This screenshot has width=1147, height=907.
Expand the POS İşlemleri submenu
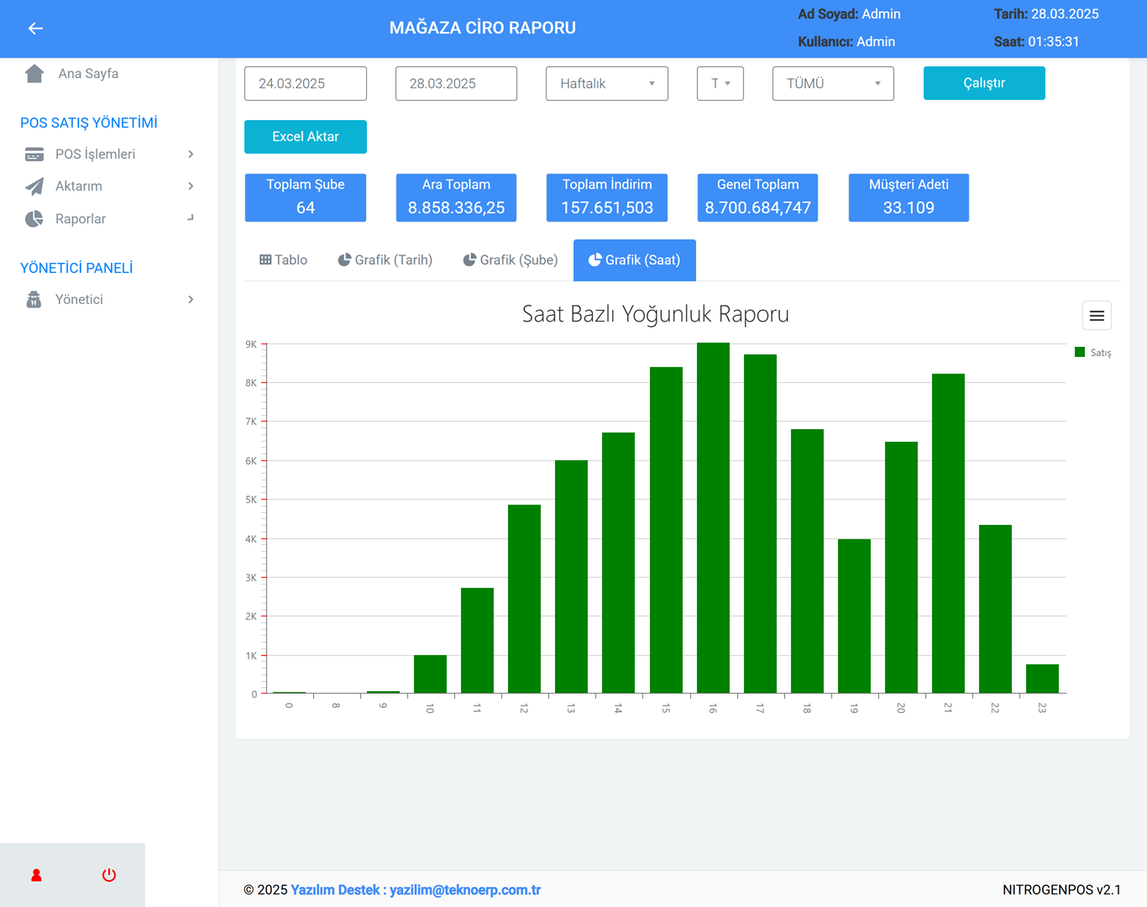pos(191,155)
